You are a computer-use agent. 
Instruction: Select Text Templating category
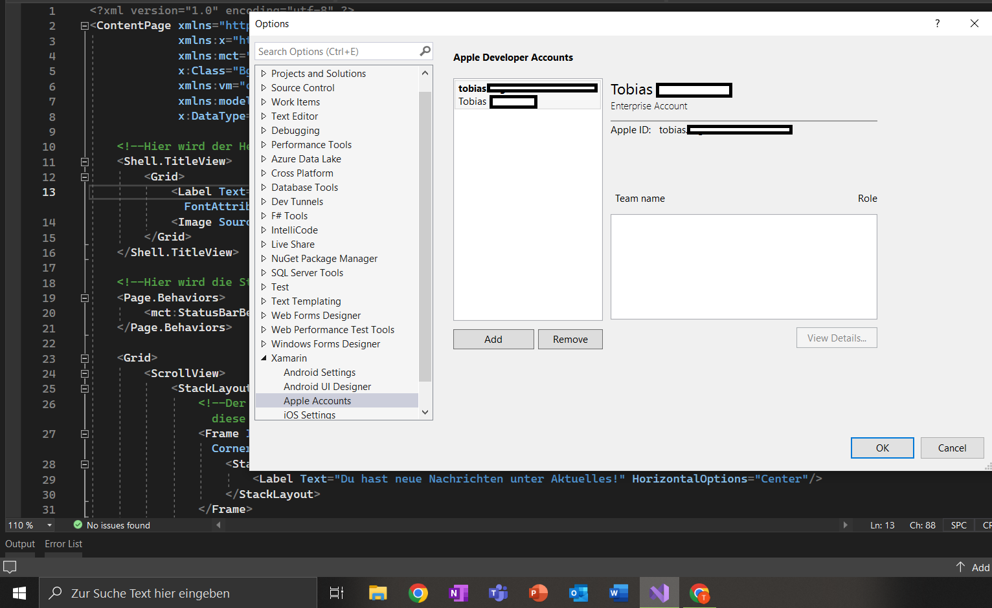click(x=306, y=301)
